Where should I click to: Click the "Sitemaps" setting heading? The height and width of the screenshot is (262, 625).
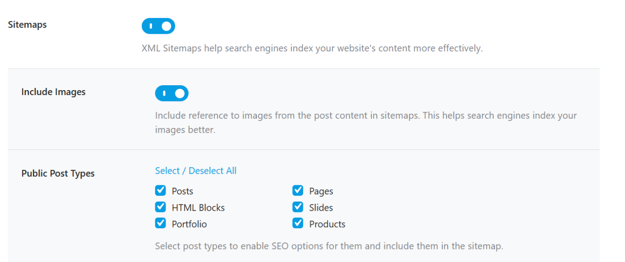27,25
